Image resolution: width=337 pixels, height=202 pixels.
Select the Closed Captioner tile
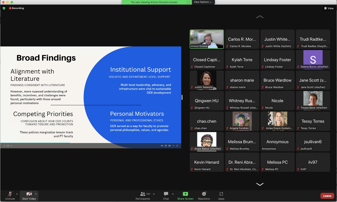[x=207, y=60]
